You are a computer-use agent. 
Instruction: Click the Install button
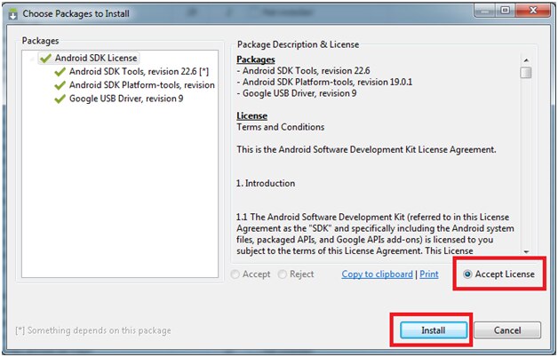click(x=434, y=330)
